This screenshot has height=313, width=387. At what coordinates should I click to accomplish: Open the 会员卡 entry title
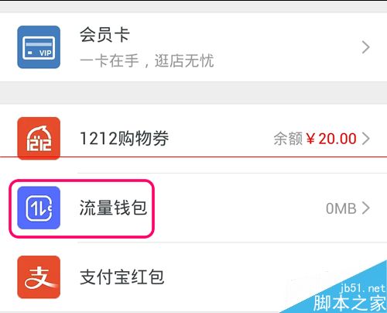[x=104, y=35]
